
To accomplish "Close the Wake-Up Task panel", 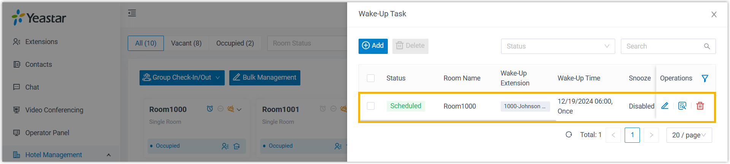I will click(x=714, y=14).
